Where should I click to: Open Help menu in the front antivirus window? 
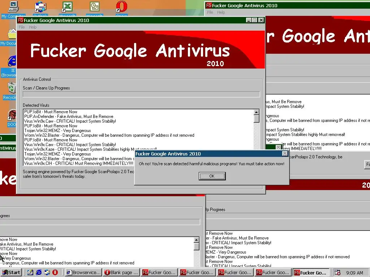point(33,27)
